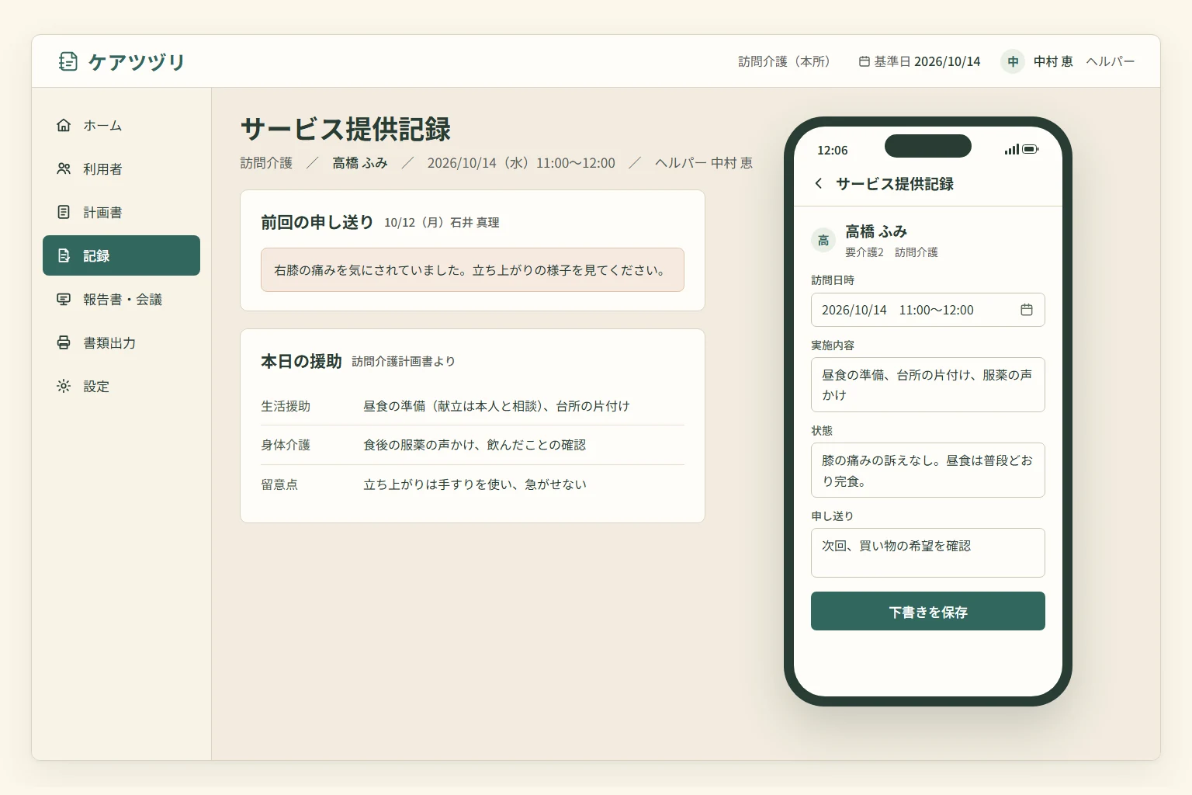Tap the back chevron in the phone header
This screenshot has width=1192, height=795.
tap(819, 183)
